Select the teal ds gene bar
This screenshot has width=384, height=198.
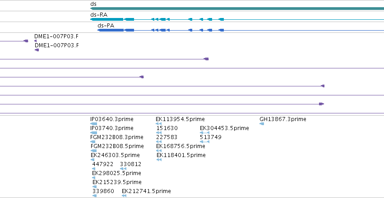click(237, 9)
